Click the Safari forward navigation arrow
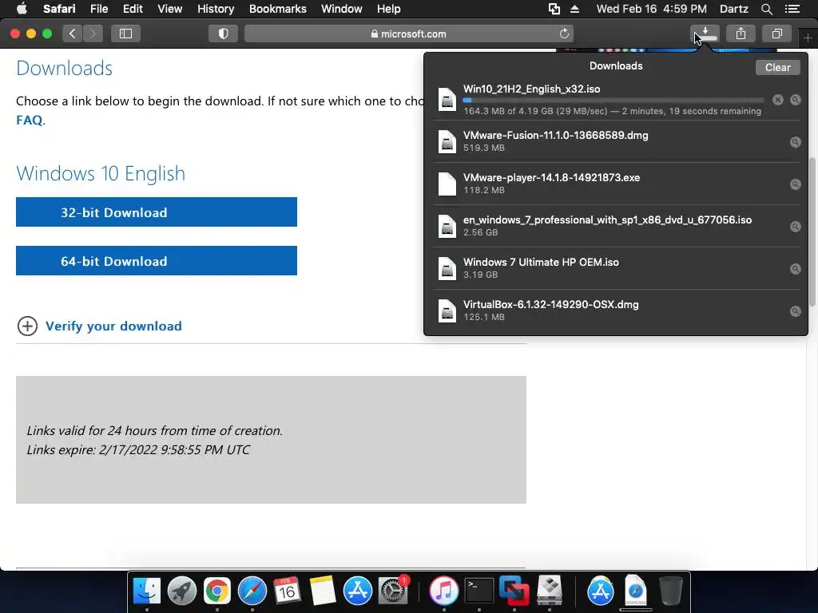The image size is (818, 613). tap(93, 34)
